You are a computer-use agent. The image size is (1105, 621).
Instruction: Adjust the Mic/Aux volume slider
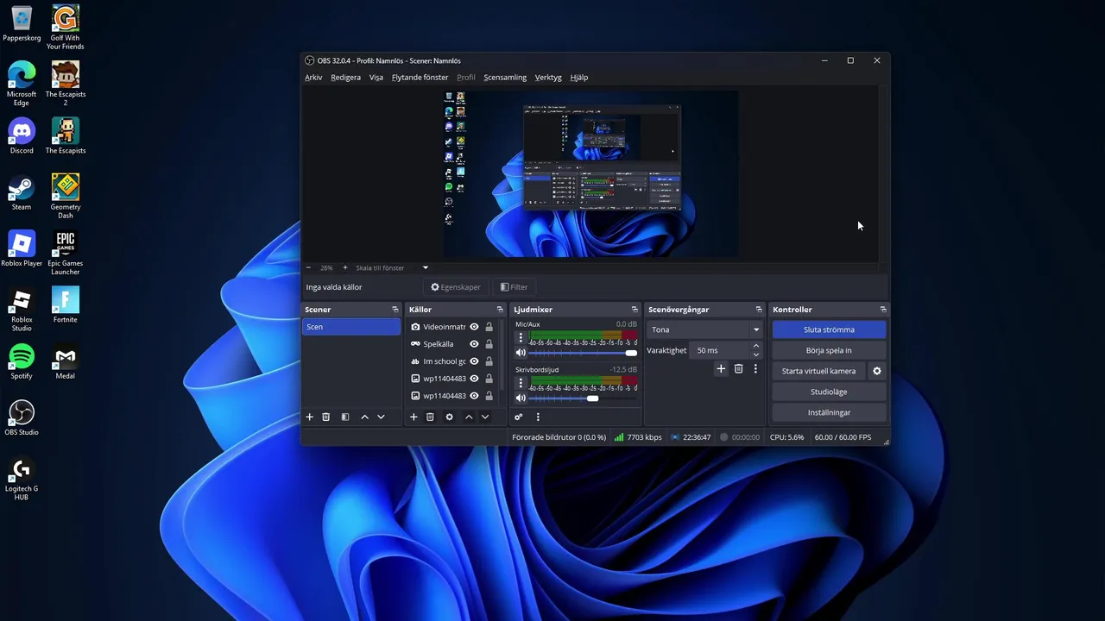[583, 353]
